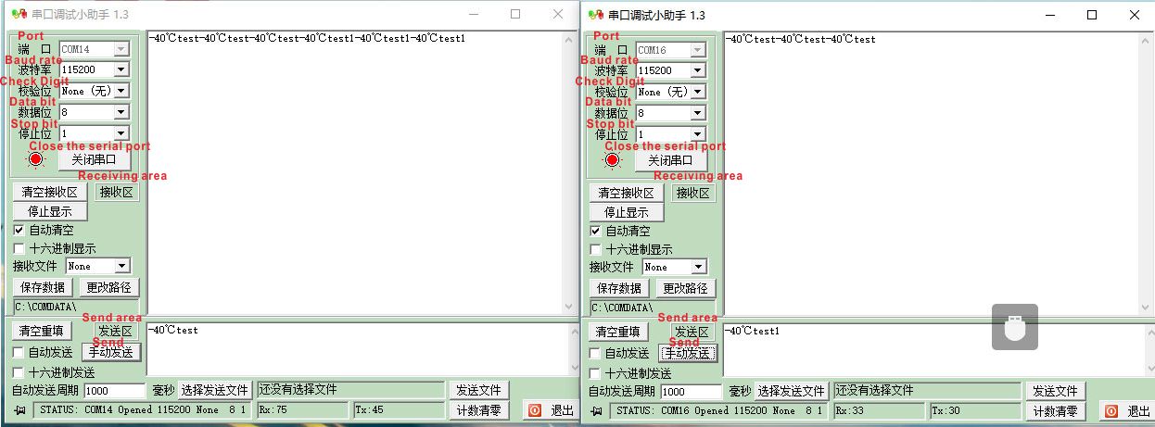
Task: Click 清空接收区 in the COM16 window
Action: (626, 193)
